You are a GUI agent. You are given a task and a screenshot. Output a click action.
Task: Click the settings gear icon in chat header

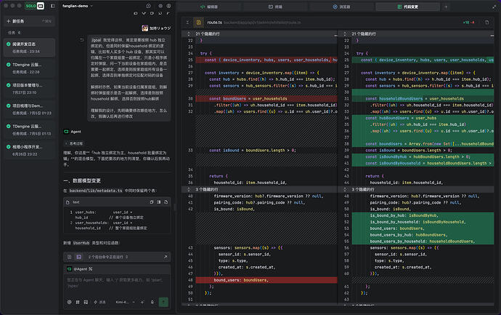(x=160, y=6)
